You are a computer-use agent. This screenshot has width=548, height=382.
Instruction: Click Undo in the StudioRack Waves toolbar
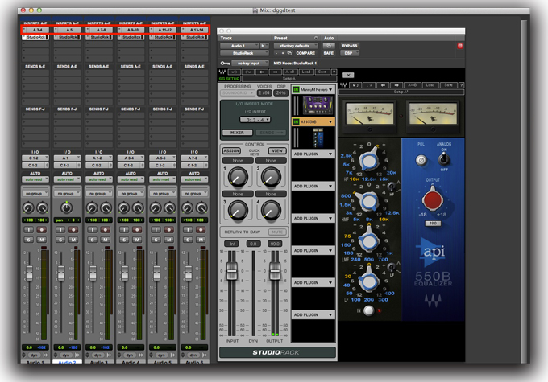click(x=235, y=72)
